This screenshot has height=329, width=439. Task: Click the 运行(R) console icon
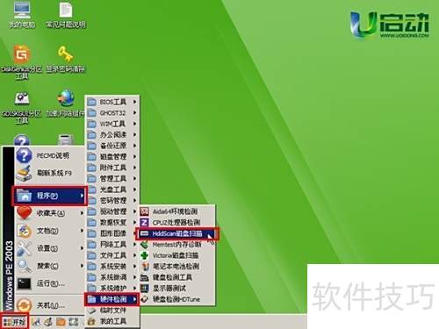pos(24,283)
